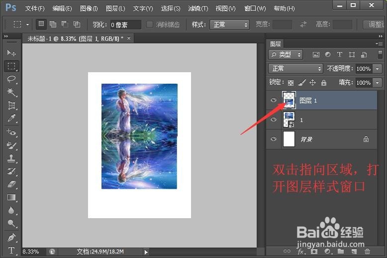Viewport: 387px width, 258px height.
Task: Filter layers by pixel layer type
Action: [316, 55]
